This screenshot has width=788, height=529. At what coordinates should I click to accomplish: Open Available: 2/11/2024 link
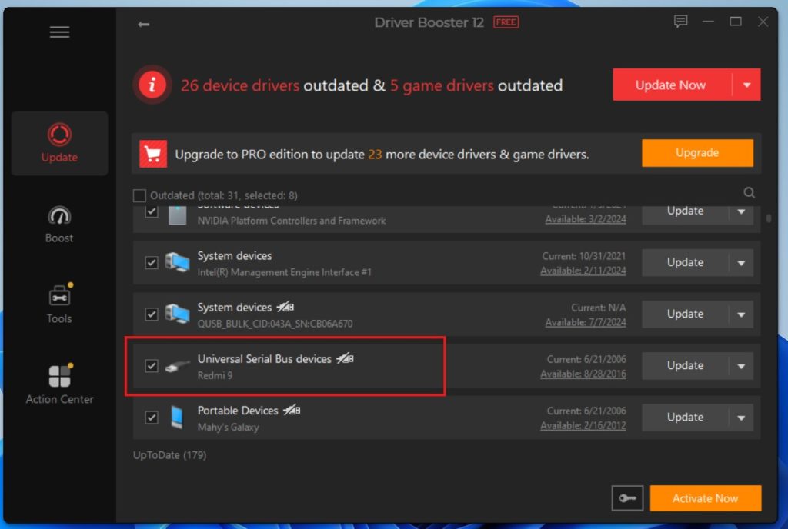coord(583,271)
